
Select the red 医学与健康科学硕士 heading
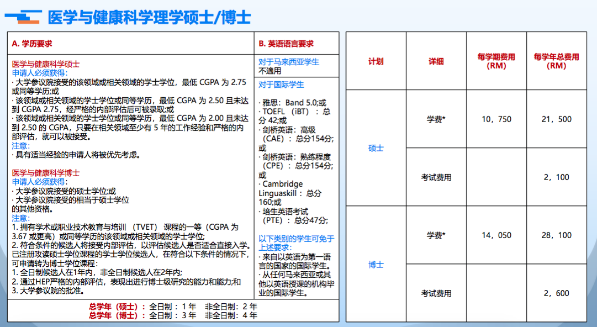click(x=46, y=64)
